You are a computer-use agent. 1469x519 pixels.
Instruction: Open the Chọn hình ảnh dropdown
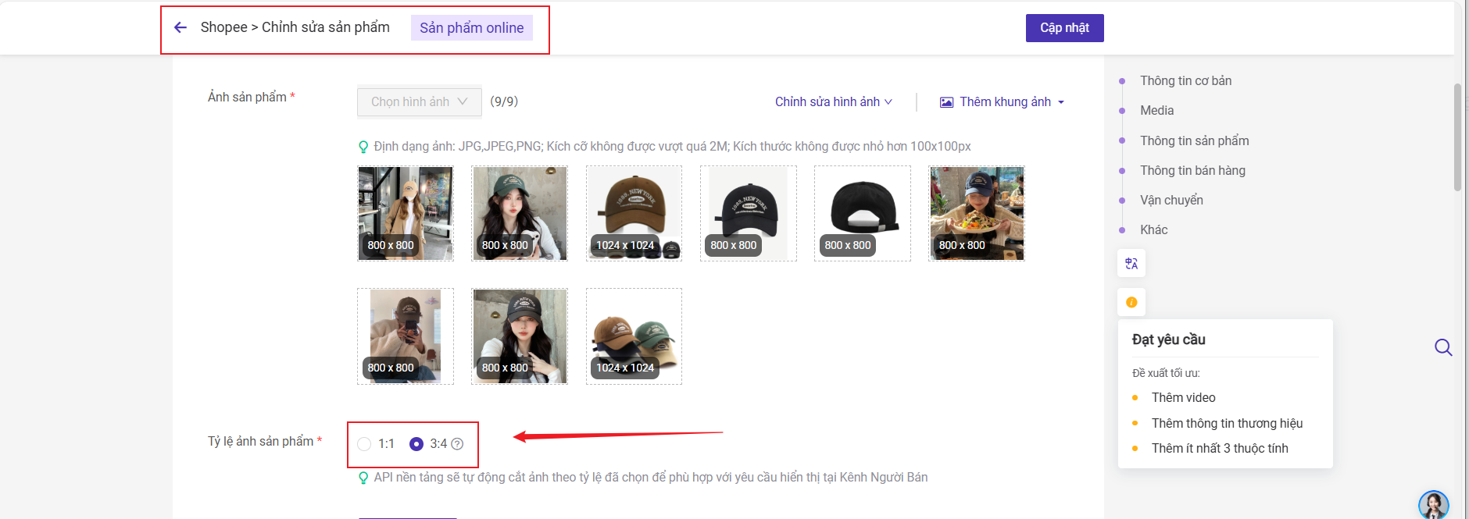(420, 101)
